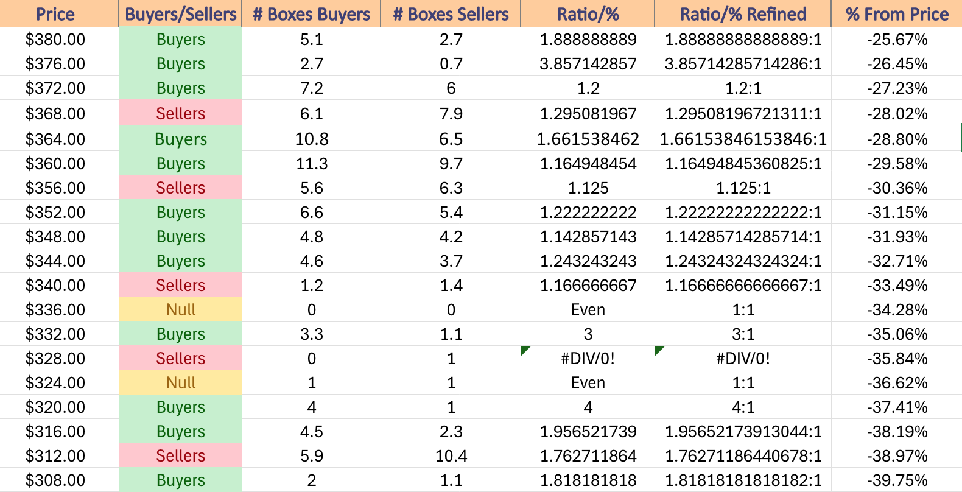Select the Even ratio cell for $324.00

coord(588,382)
